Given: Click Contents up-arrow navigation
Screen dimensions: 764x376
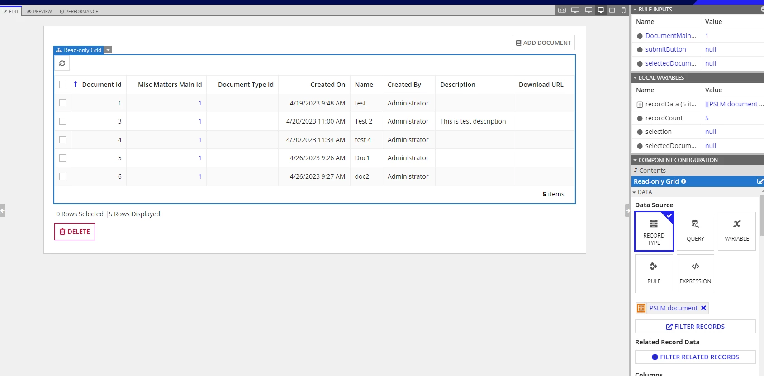Looking at the screenshot, I should [x=636, y=170].
